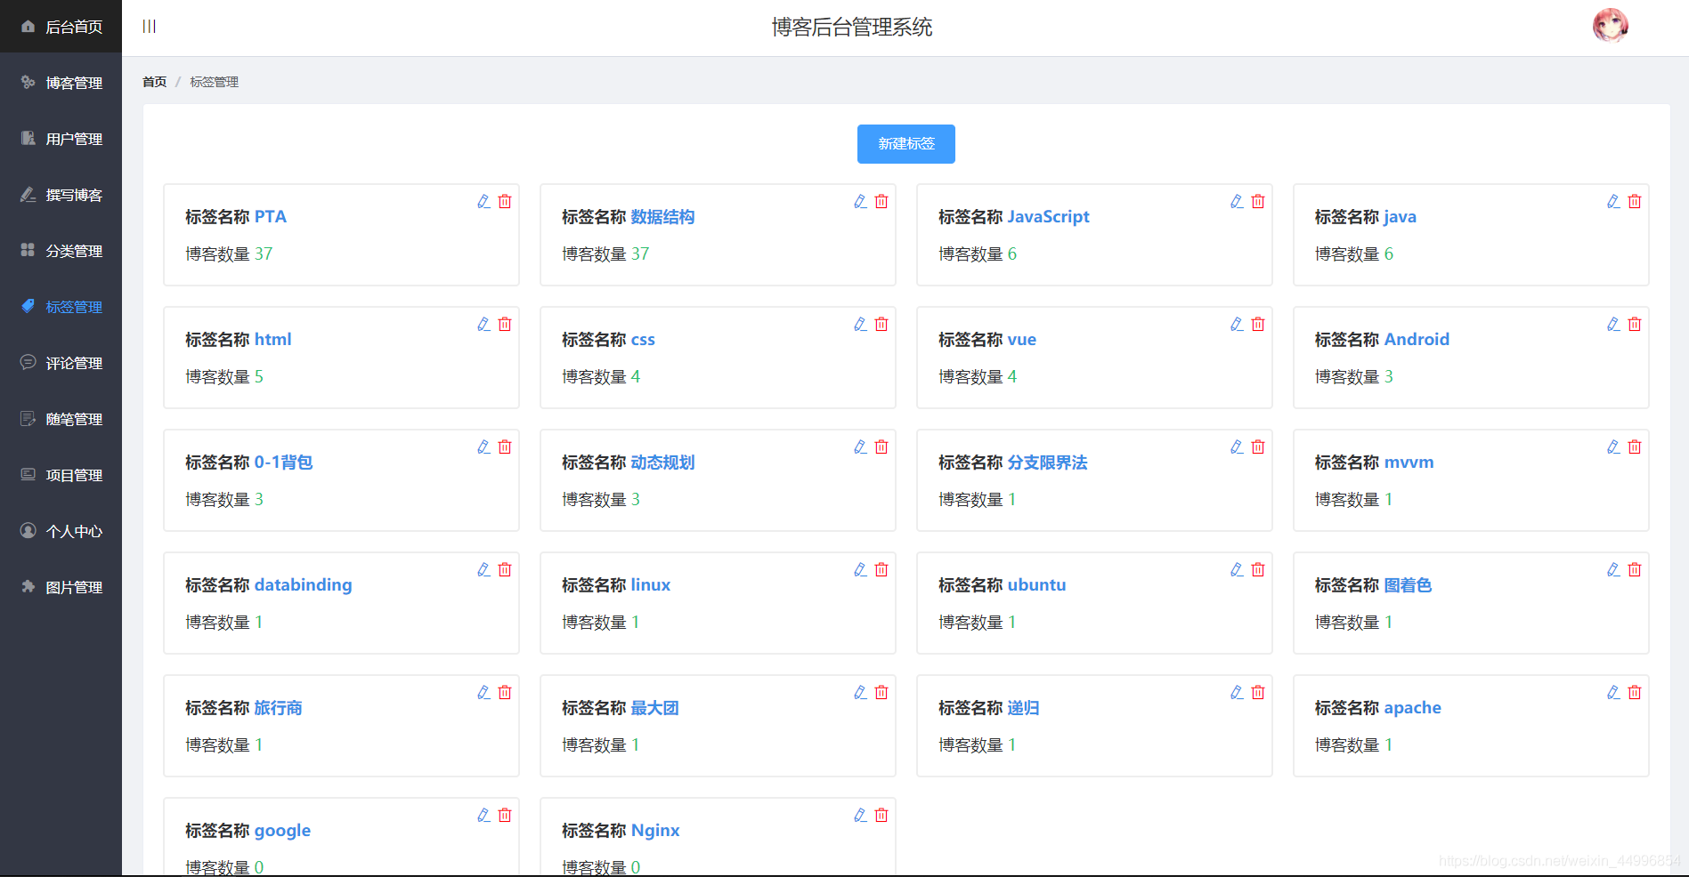Edit the PTA tag with pencil icon
1689x877 pixels.
[483, 201]
